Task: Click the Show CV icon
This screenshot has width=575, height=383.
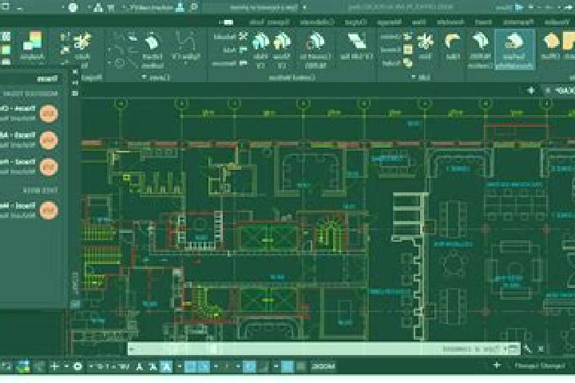Action: [x=282, y=50]
